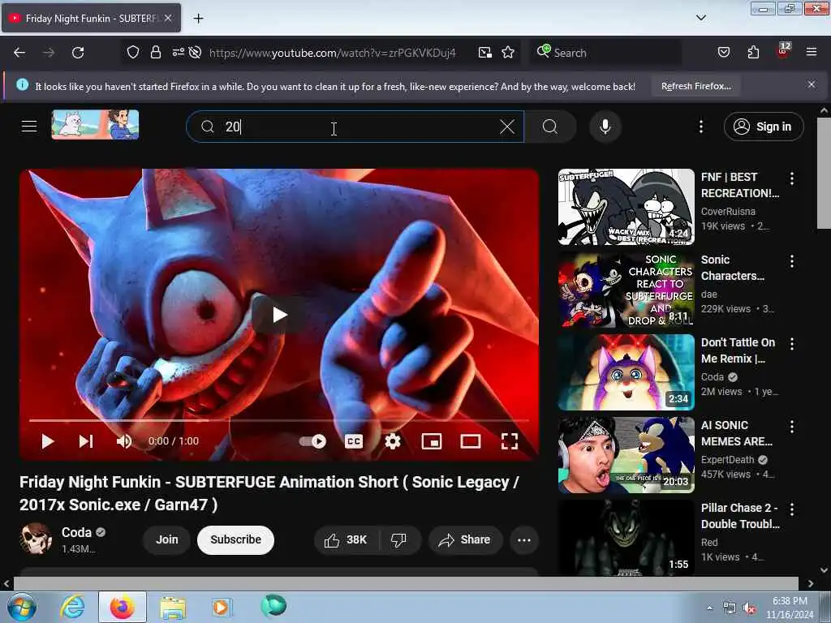Screen dimensions: 831x623
Task: Mute the video volume
Action: 124,441
